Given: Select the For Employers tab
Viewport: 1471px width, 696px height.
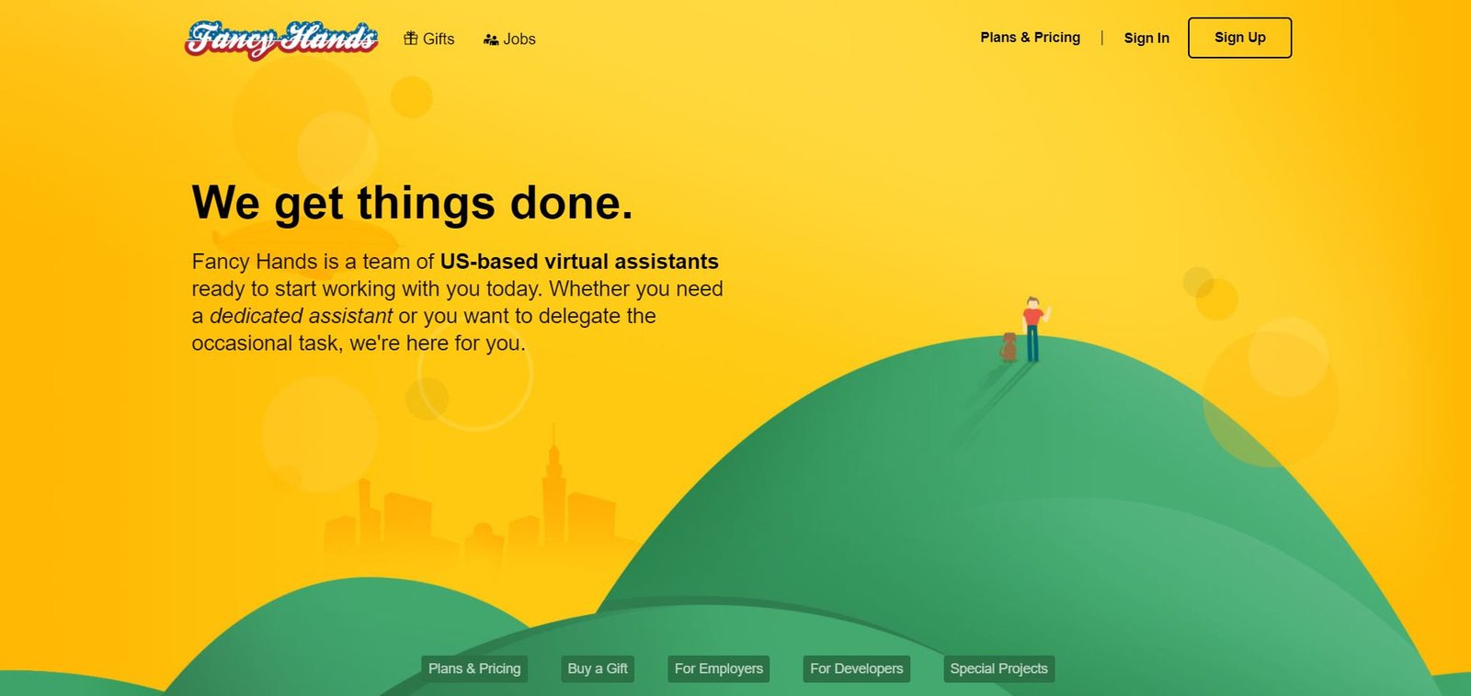Looking at the screenshot, I should pos(719,668).
